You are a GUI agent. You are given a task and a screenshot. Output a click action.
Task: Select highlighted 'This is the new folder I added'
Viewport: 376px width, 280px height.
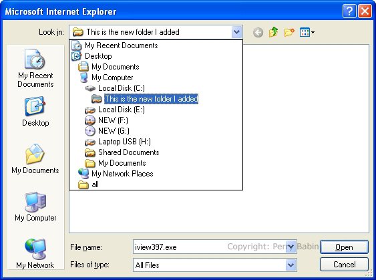pyautogui.click(x=152, y=99)
